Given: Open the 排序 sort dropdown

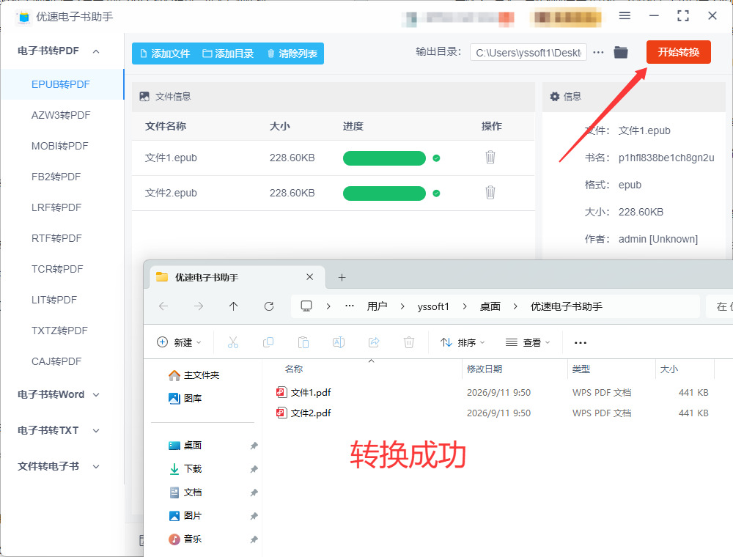Looking at the screenshot, I should [463, 342].
